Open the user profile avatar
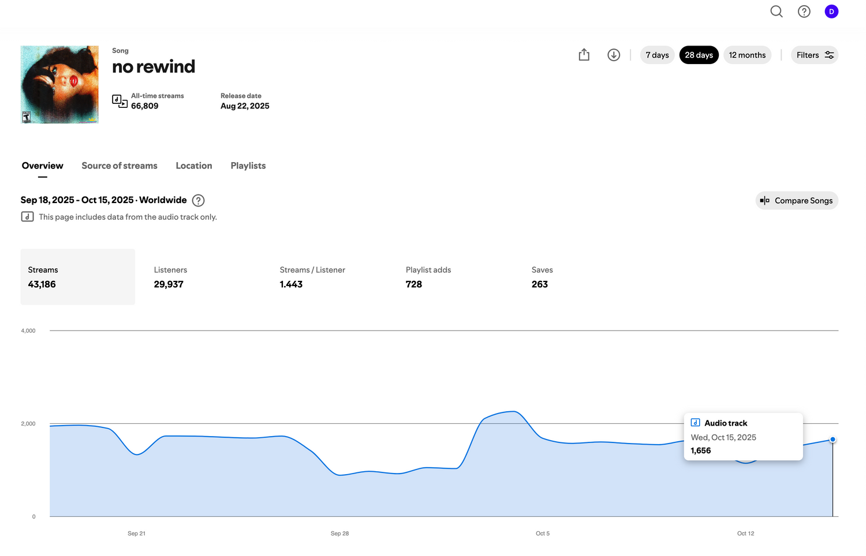Screen dimensions: 866x556 831,12
